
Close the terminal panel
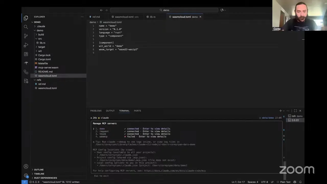(x=300, y=111)
